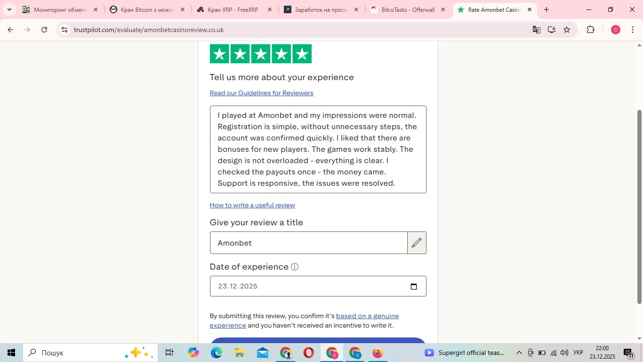
Task: Open the Chrome three-dot menu
Action: pyautogui.click(x=633, y=30)
